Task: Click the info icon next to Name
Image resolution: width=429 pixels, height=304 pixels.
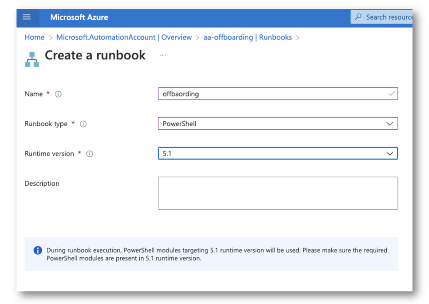Action: pos(58,94)
